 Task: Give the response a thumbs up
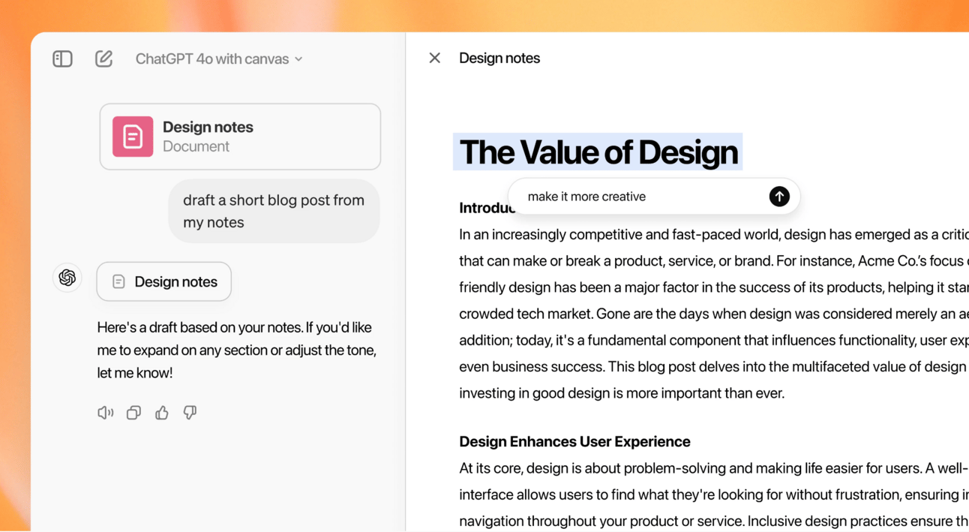point(162,413)
